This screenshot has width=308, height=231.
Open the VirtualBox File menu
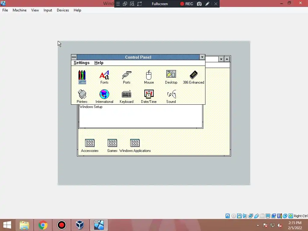pos(5,10)
